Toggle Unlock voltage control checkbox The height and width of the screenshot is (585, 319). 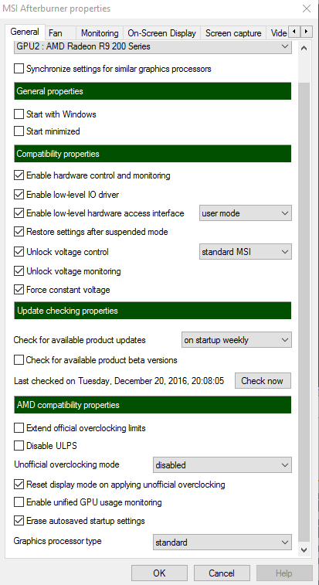click(19, 252)
